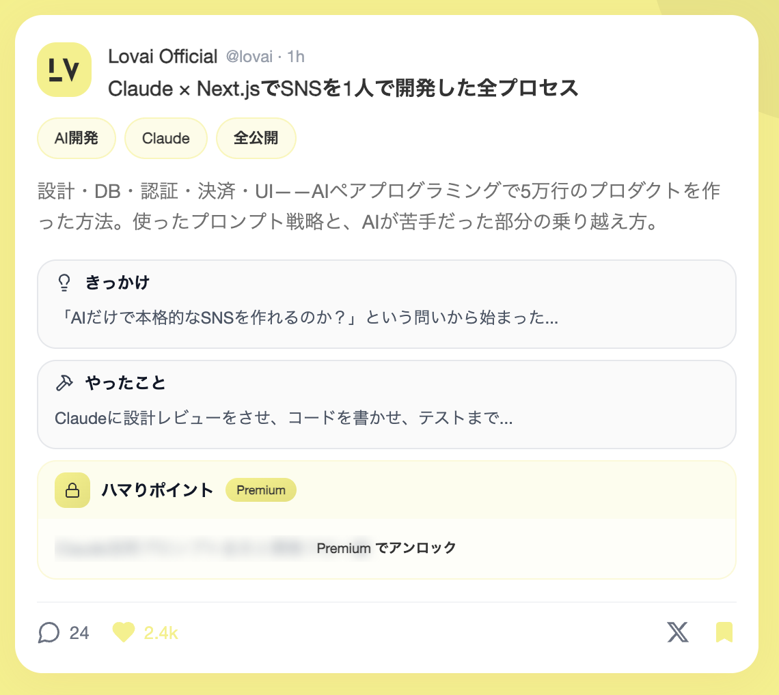Click the hammer icon next to やったこと
Viewport: 779px width, 695px height.
point(64,383)
